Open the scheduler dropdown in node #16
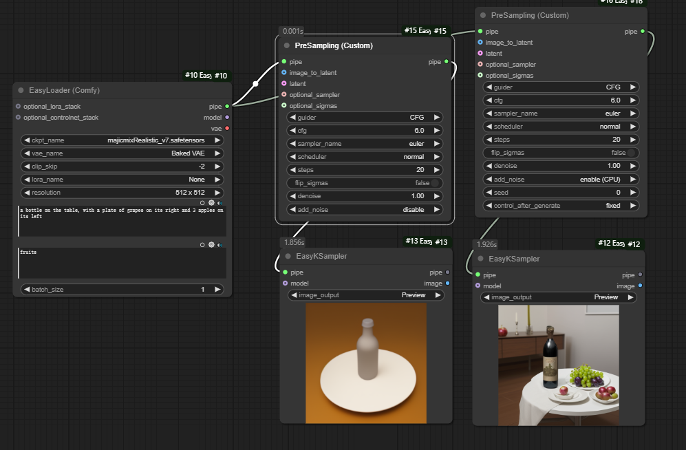Image resolution: width=686 pixels, height=450 pixels. [561, 127]
